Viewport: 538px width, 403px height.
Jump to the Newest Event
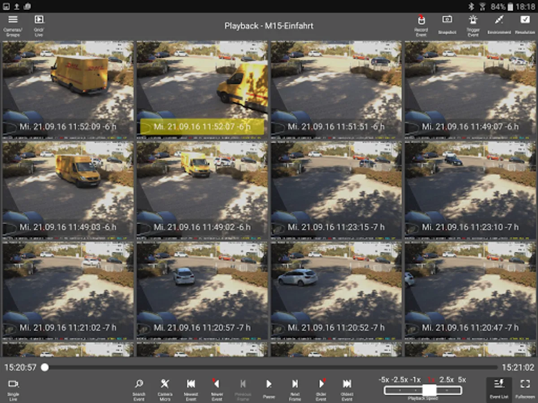tap(191, 389)
